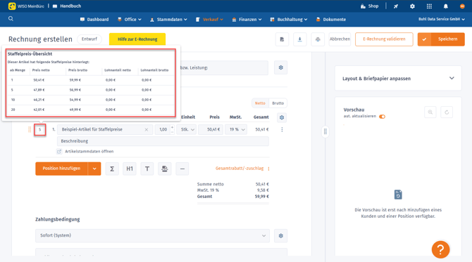Open settings gear in top bar

(x=412, y=6)
